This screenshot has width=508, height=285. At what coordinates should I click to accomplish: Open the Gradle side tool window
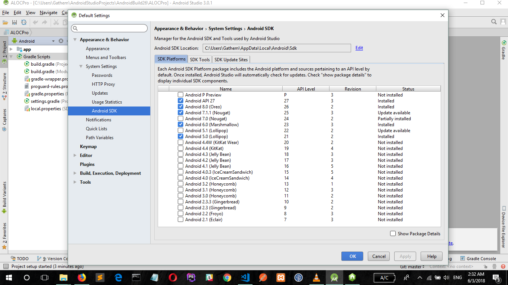point(504,50)
